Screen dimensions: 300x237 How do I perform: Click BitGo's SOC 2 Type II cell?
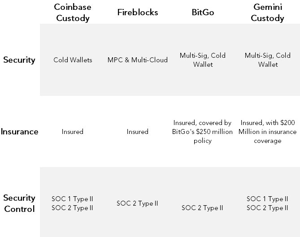click(x=203, y=208)
